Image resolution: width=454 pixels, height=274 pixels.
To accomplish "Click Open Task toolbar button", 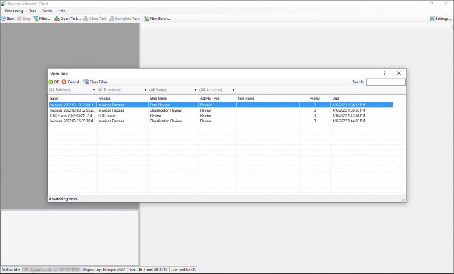I will [68, 19].
